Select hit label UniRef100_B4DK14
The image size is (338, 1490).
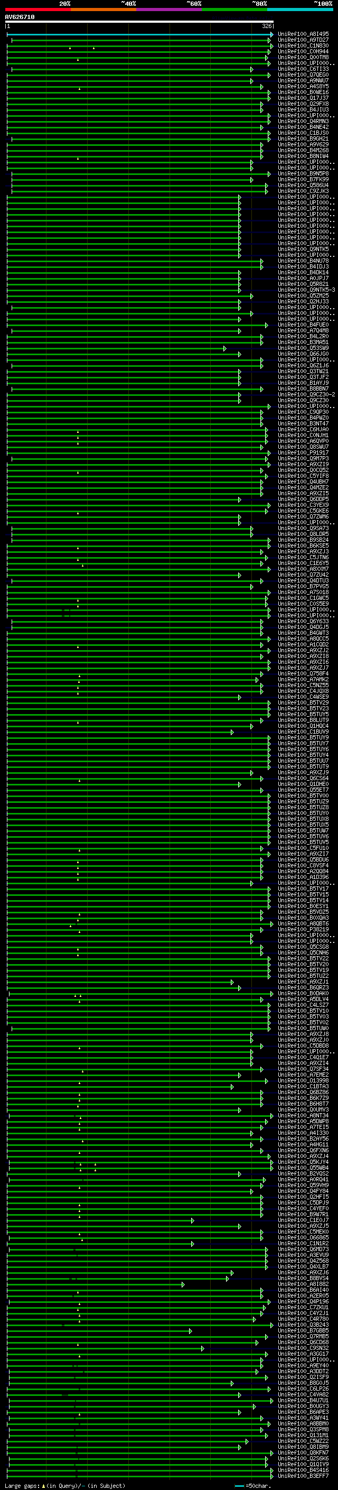point(303,272)
